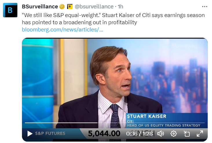Click the S&P Futures ticker label
Screen dimensions: 212x143
point(50,133)
